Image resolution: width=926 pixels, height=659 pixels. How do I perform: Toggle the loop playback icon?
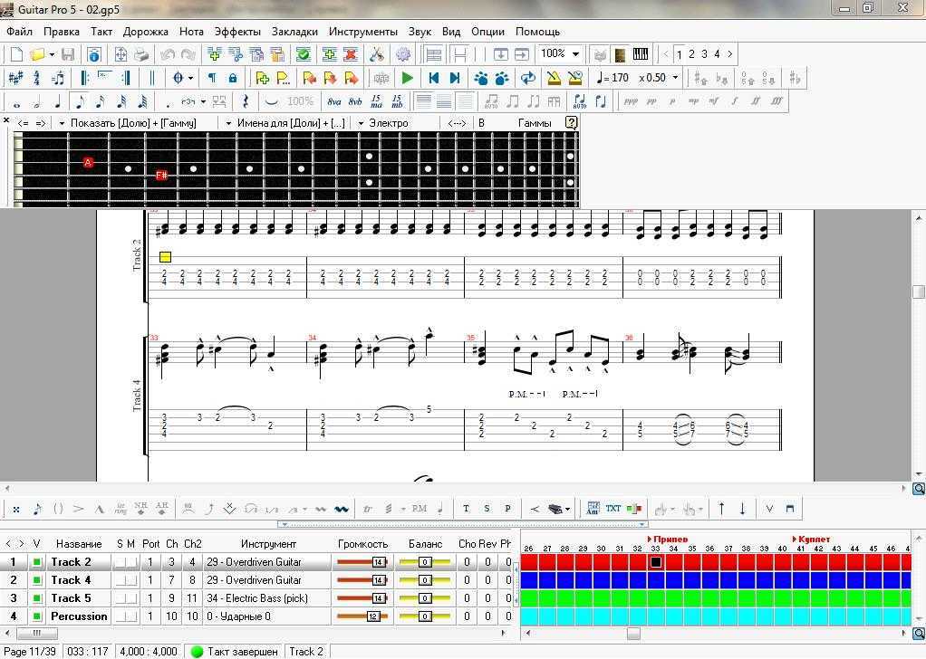(527, 78)
